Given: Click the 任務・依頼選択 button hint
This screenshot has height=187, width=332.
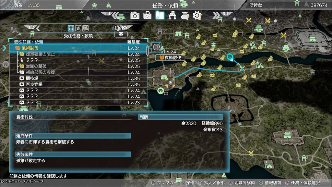Looking at the screenshot, I should pos(302,183).
